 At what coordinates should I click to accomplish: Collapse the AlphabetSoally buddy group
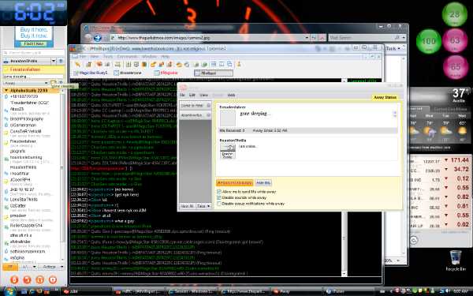(x=6, y=90)
